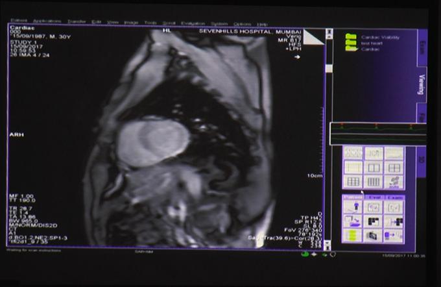The image size is (441, 287).
Task: Select the two-segment layout icon
Action: (x=374, y=168)
